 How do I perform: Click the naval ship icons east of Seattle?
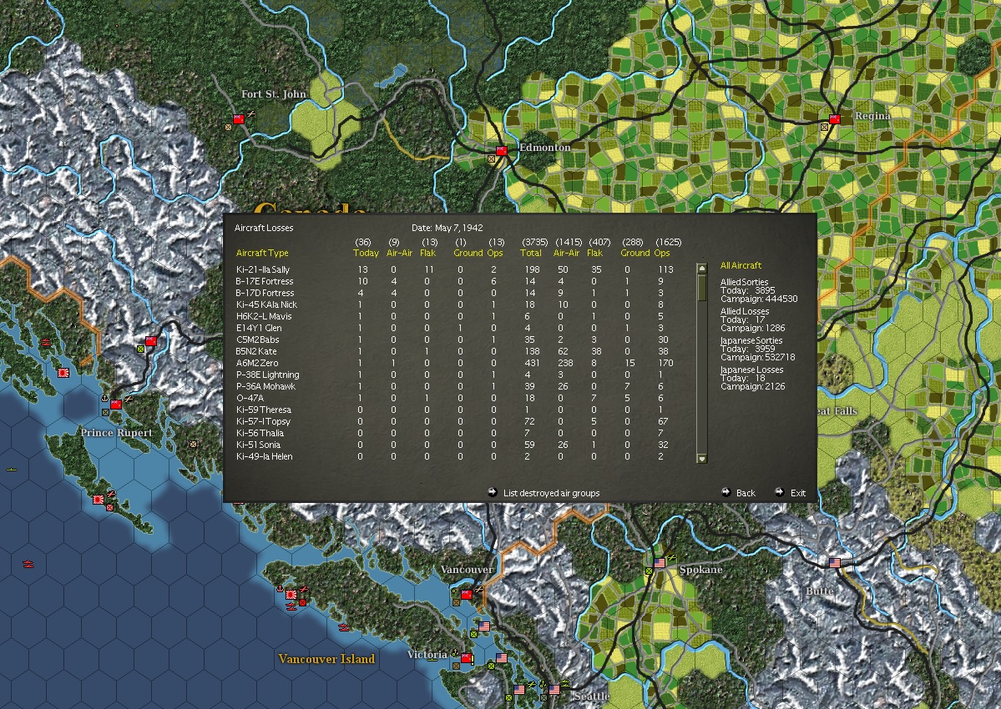click(x=564, y=682)
